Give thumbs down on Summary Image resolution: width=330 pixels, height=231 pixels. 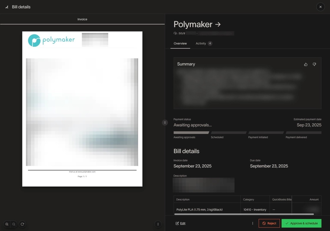click(314, 64)
